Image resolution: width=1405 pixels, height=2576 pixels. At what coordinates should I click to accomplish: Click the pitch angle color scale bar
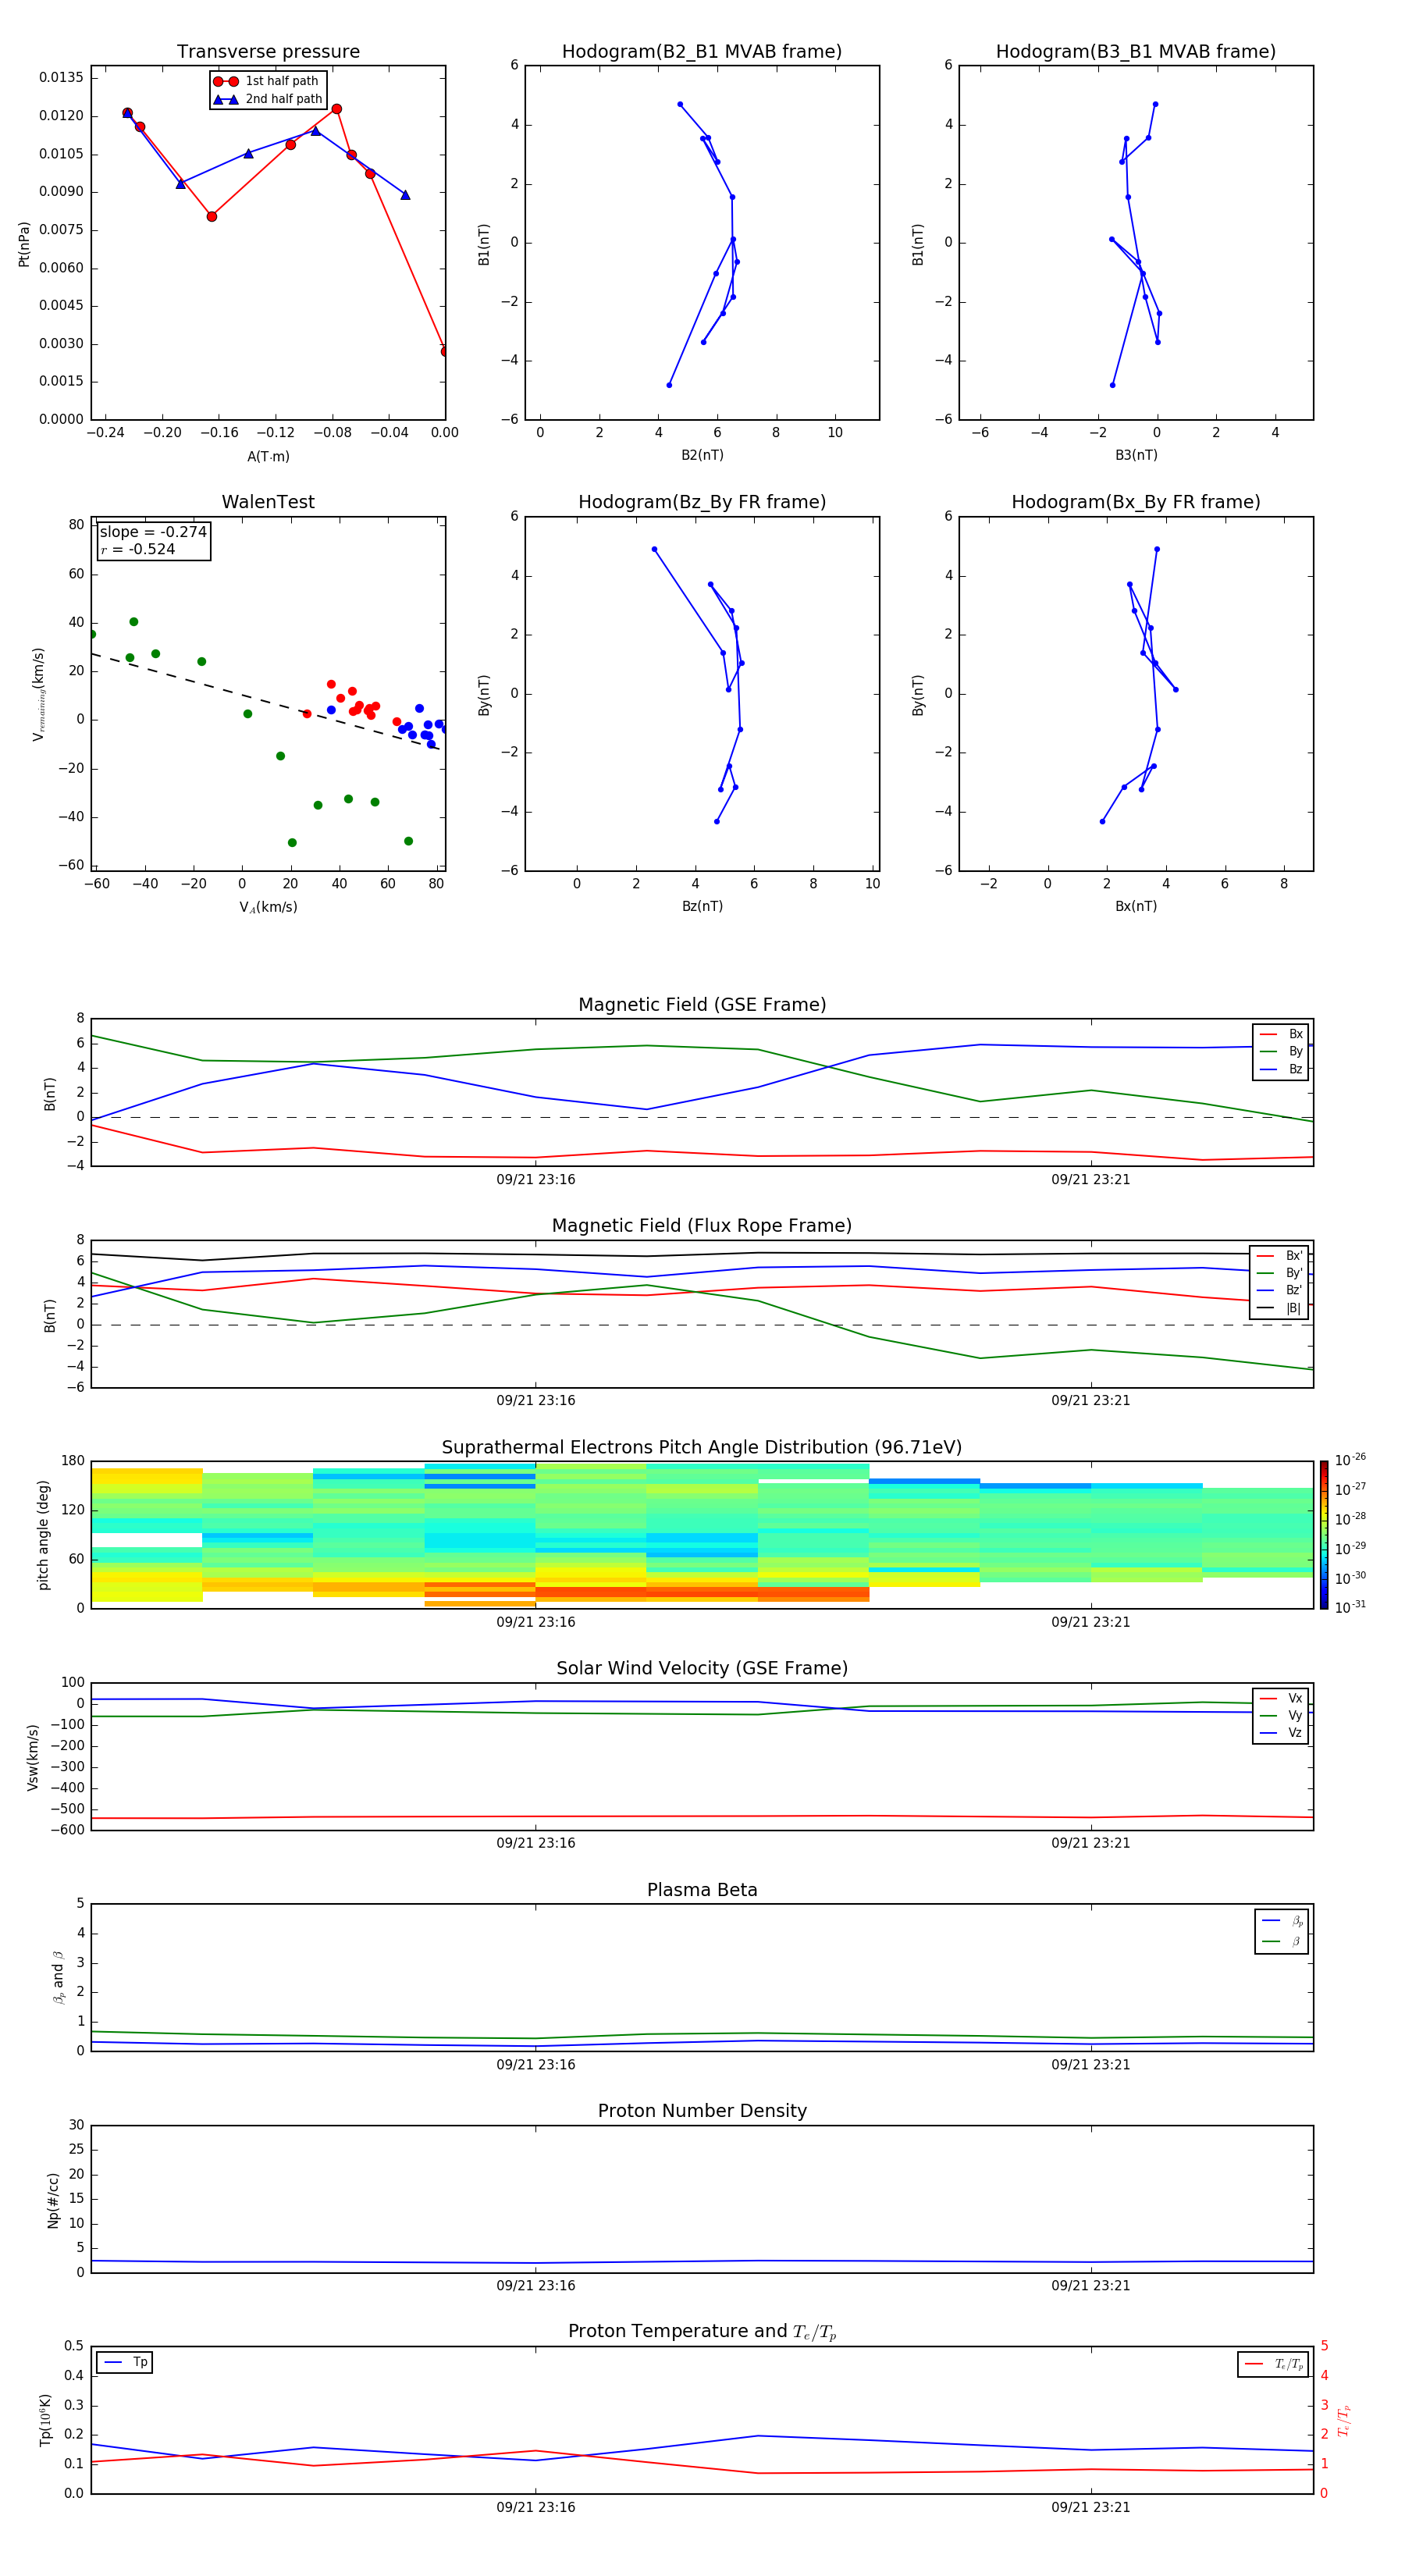pyautogui.click(x=1324, y=1535)
